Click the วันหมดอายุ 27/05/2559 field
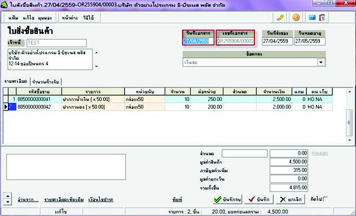Image resolution: width=356 pixels, height=216 pixels. [310, 41]
